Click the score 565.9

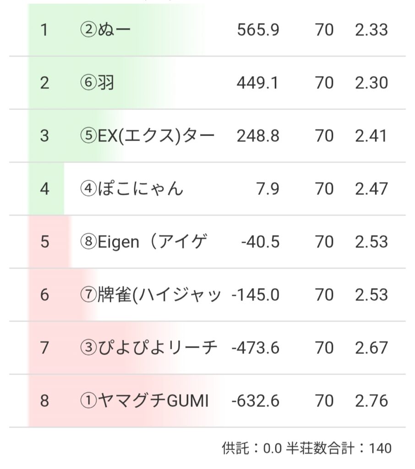pyautogui.click(x=258, y=30)
